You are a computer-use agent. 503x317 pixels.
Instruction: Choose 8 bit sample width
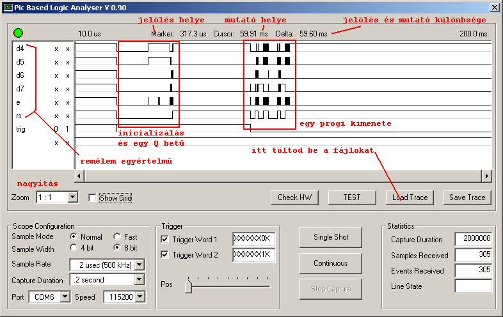click(117, 247)
